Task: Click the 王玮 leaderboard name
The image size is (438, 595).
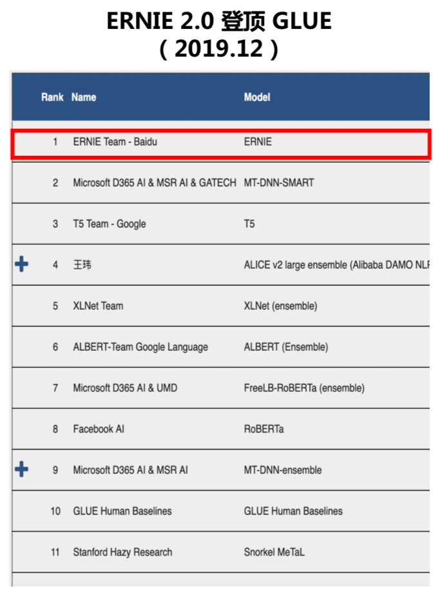Action: click(82, 265)
